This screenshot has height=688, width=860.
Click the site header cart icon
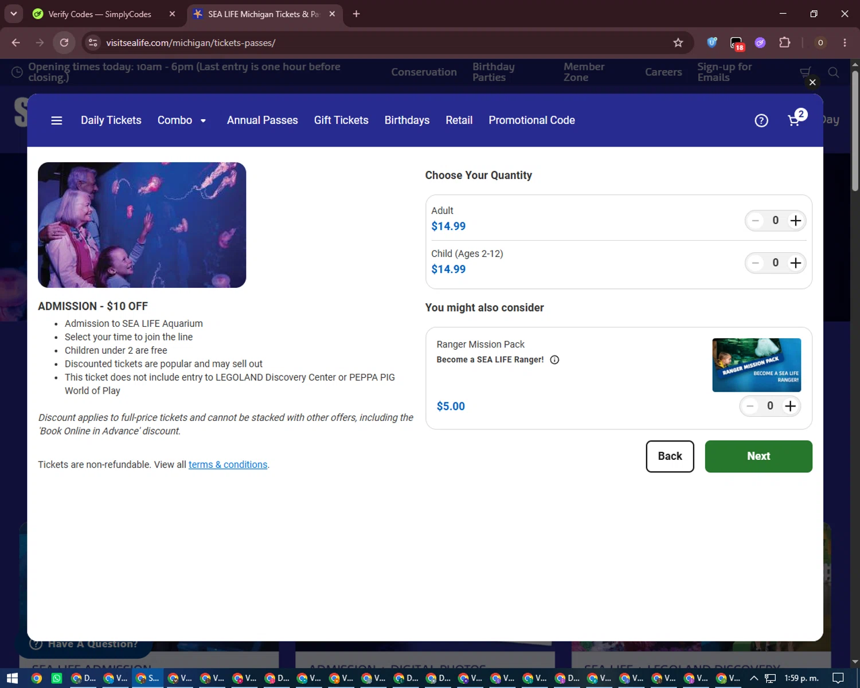(805, 72)
